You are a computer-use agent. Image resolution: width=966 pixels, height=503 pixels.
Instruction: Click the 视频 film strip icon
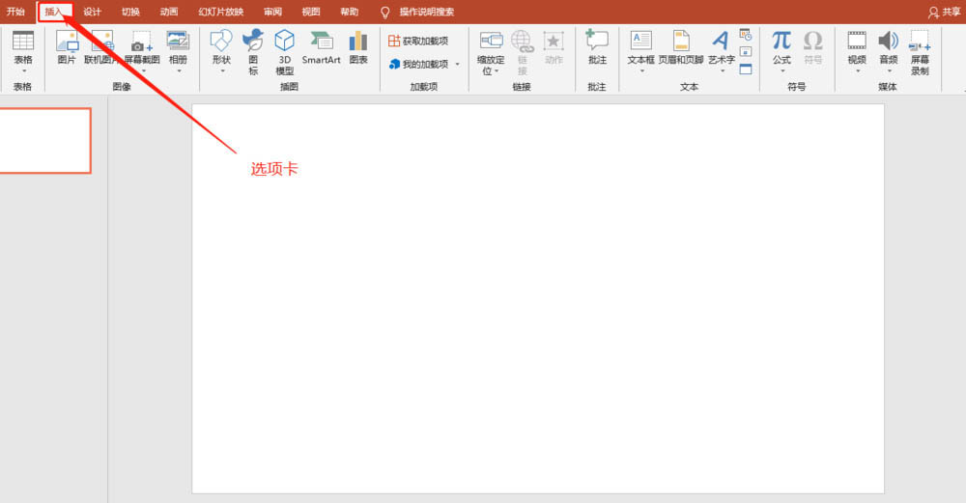[x=857, y=41]
